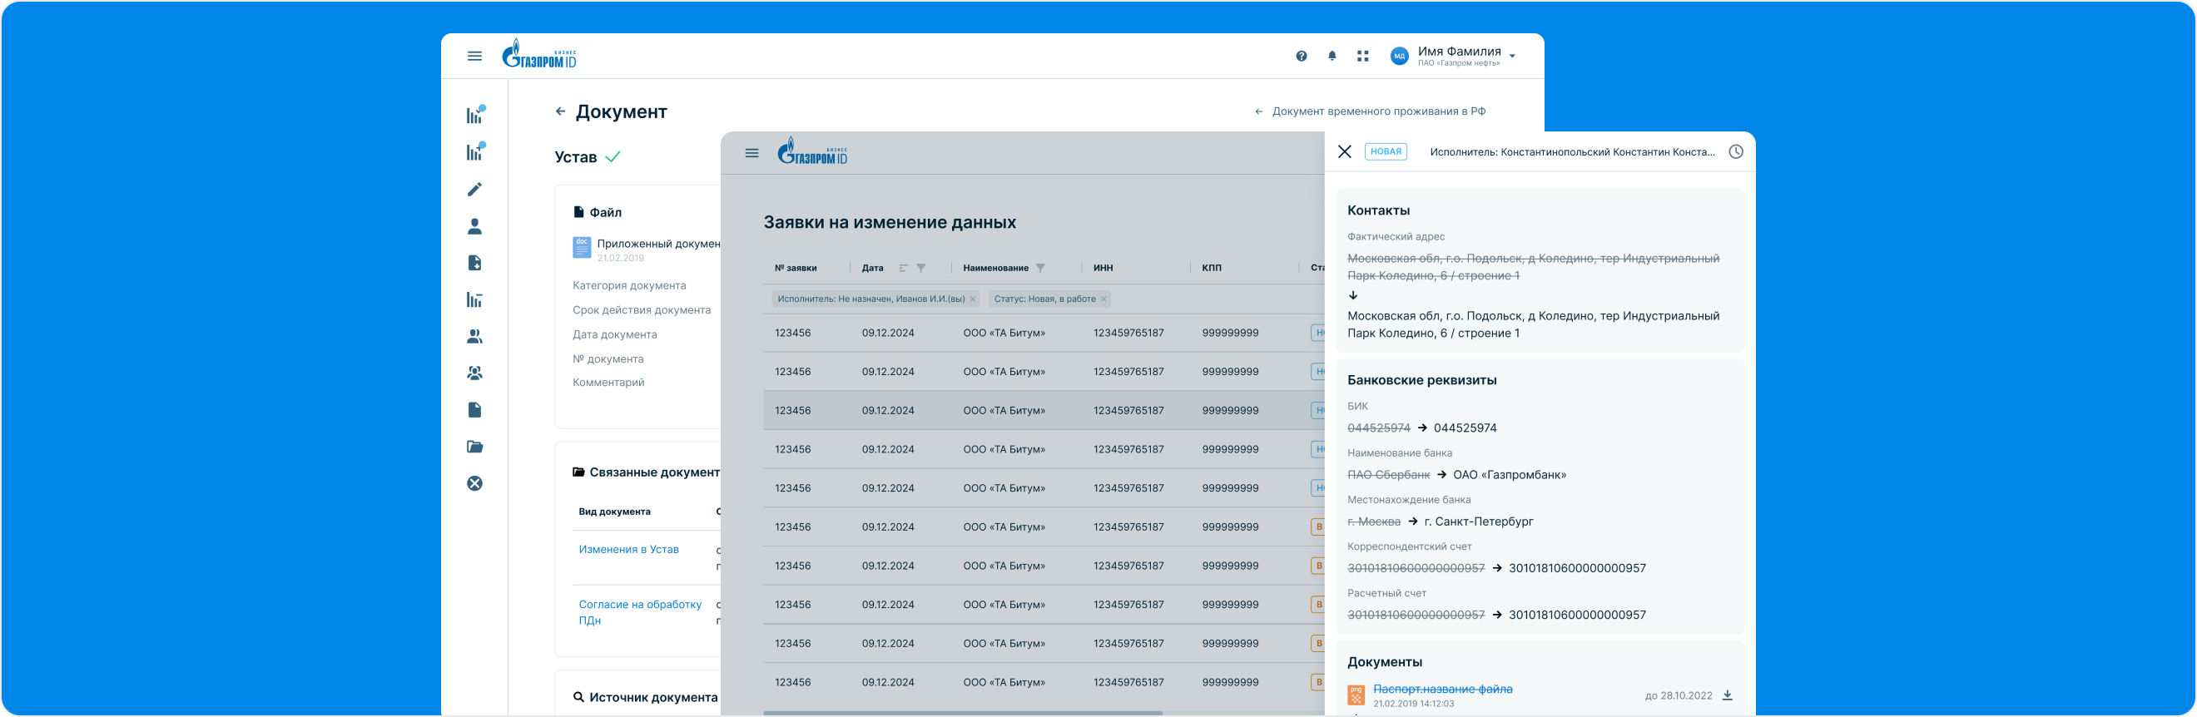Click the png file icon for Паспорт

point(1355,695)
